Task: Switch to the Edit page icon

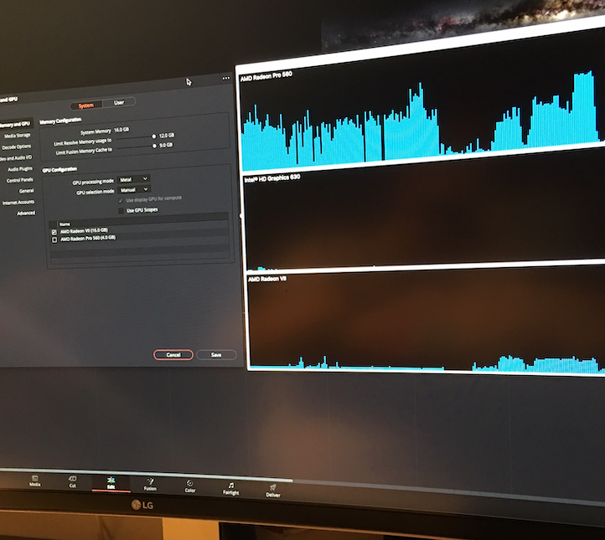Action: (x=111, y=483)
